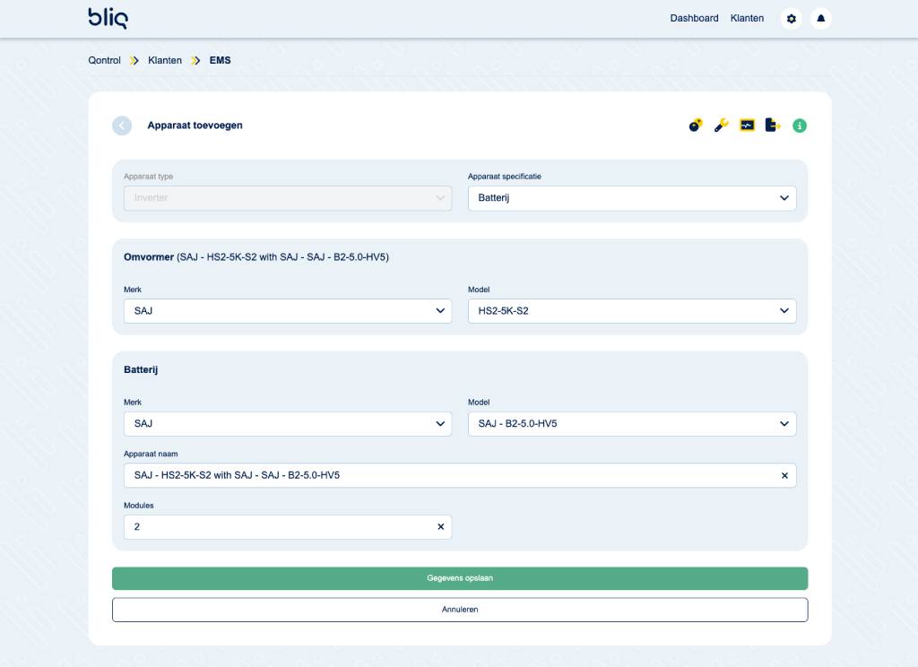This screenshot has width=918, height=667.
Task: Open the Omvormer Merk dropdown
Action: coord(287,311)
